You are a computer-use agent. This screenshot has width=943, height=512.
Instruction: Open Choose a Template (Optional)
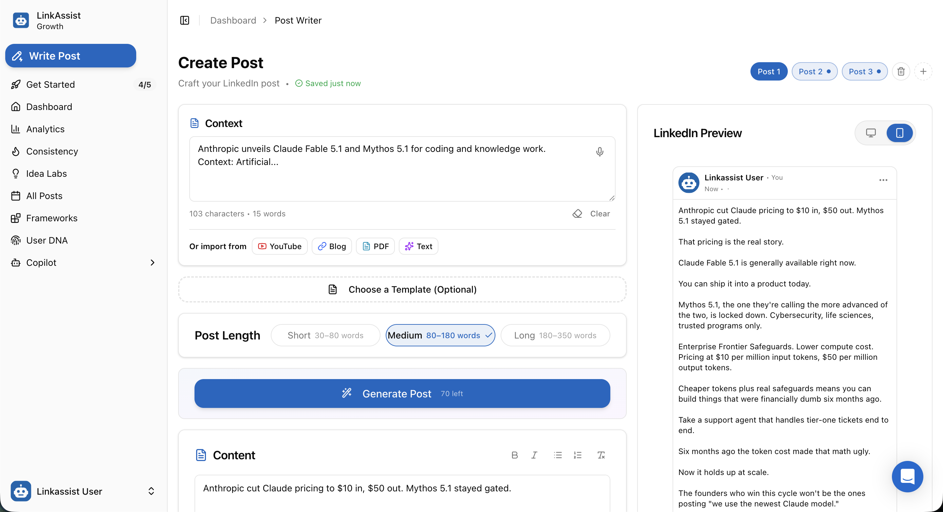(402, 289)
